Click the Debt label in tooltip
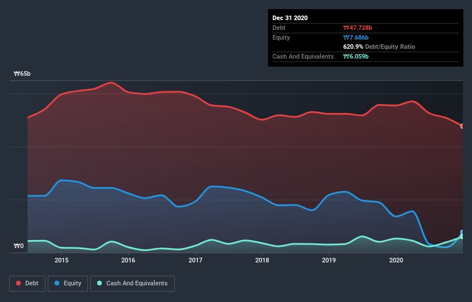The image size is (472, 302). [279, 28]
